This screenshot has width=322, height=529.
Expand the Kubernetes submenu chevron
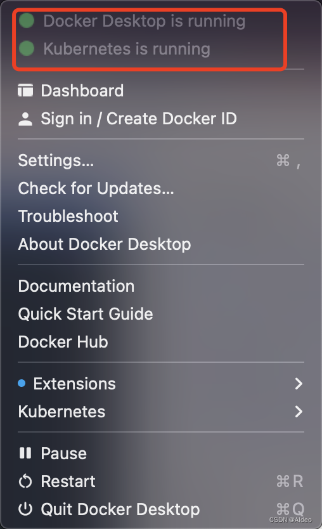(299, 412)
